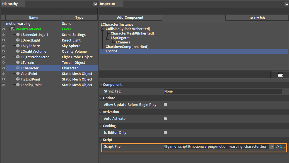Click the blue return arrow beside Script File

tap(281, 147)
